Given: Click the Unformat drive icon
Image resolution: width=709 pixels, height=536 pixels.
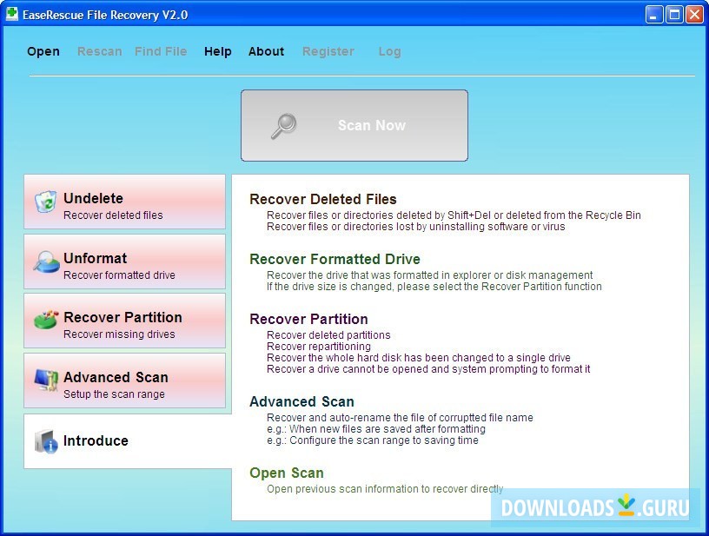Looking at the screenshot, I should tap(46, 261).
